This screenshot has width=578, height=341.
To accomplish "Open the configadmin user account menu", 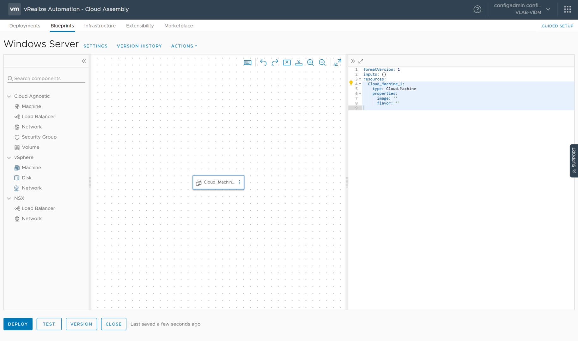I will tap(522, 9).
